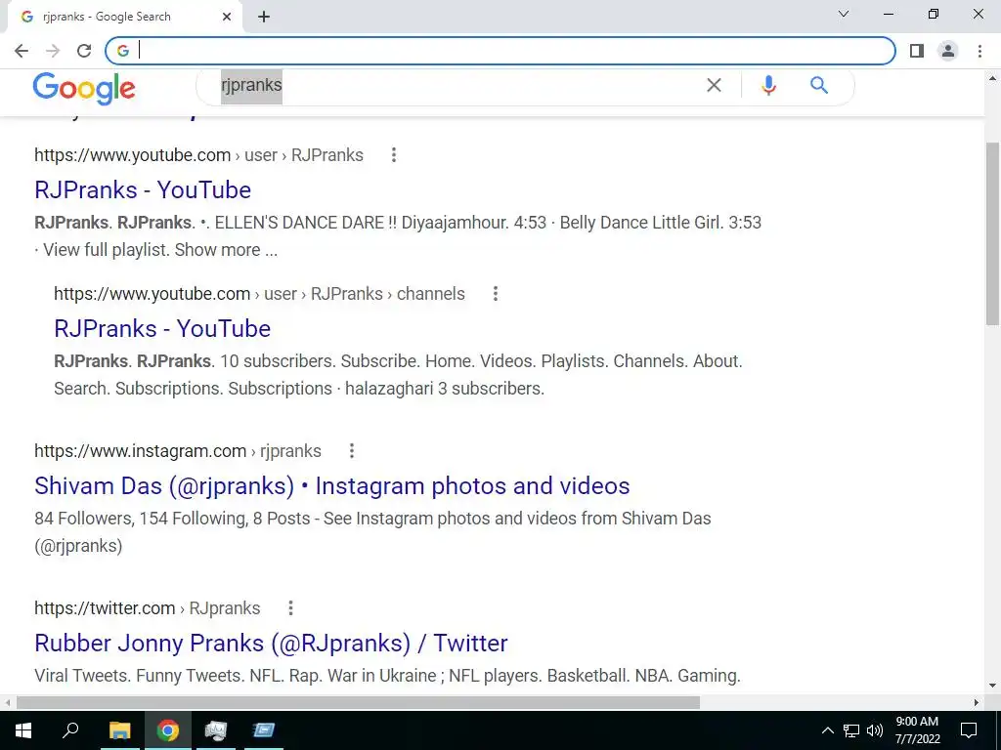This screenshot has height=750, width=1001.
Task: Click the youtube.com › RJPranks › channels URL
Action: [x=259, y=293]
